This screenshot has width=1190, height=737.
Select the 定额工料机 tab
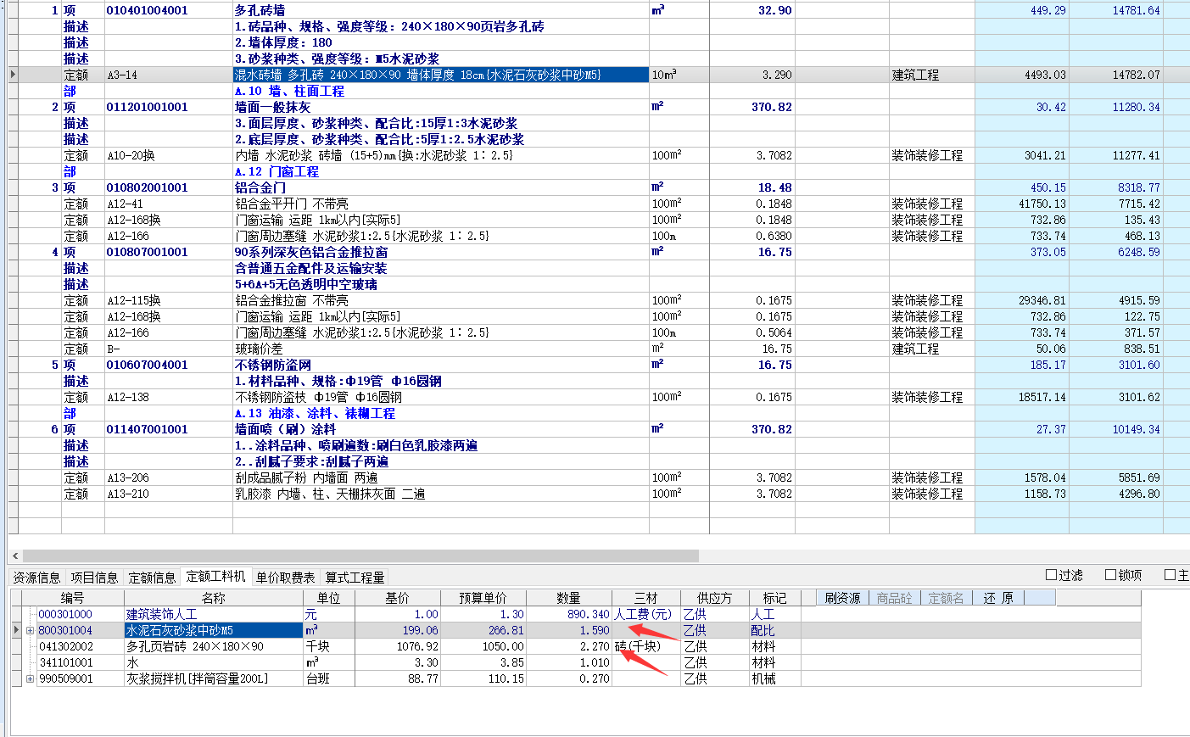(215, 577)
